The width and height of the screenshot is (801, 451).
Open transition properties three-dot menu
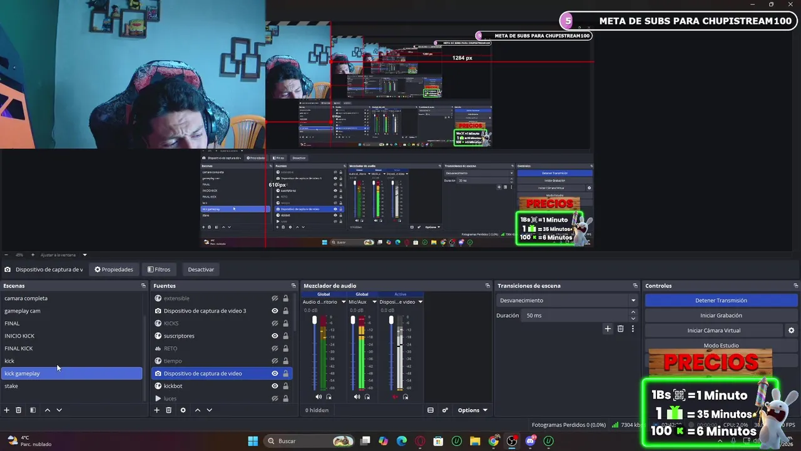pos(633,328)
